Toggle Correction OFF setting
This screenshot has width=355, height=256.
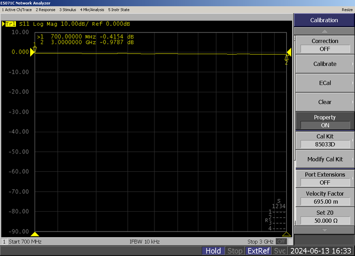pos(324,45)
